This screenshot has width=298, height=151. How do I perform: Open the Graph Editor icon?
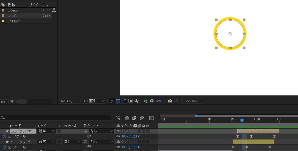[151, 118]
